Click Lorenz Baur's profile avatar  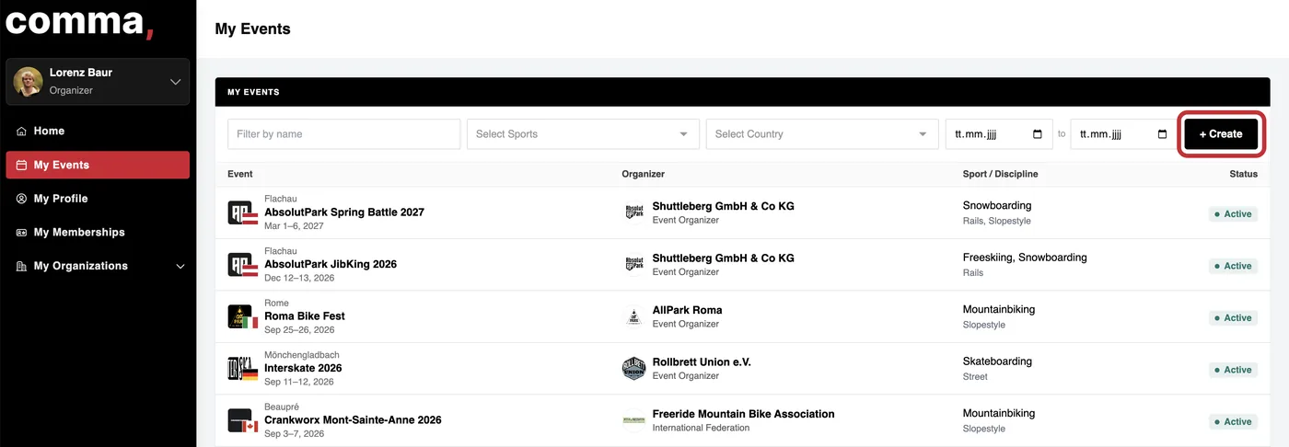click(x=28, y=82)
